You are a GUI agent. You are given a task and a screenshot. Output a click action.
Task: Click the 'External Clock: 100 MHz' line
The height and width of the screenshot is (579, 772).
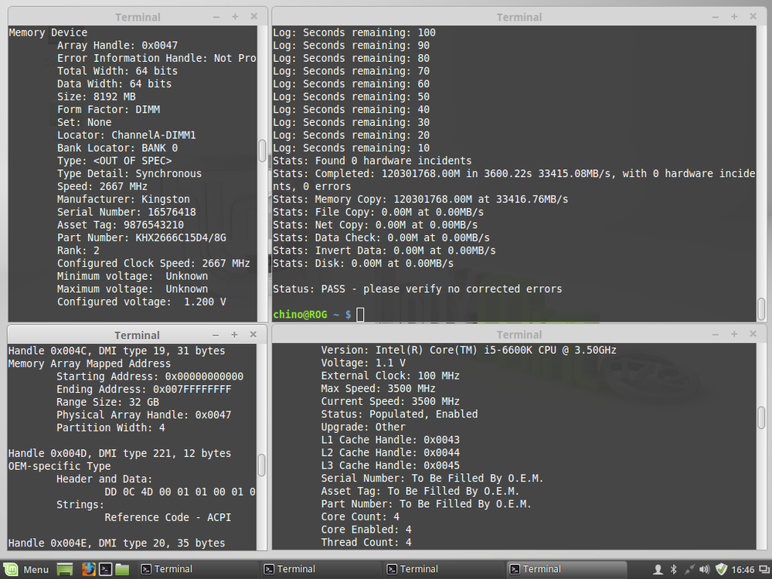[x=390, y=376]
